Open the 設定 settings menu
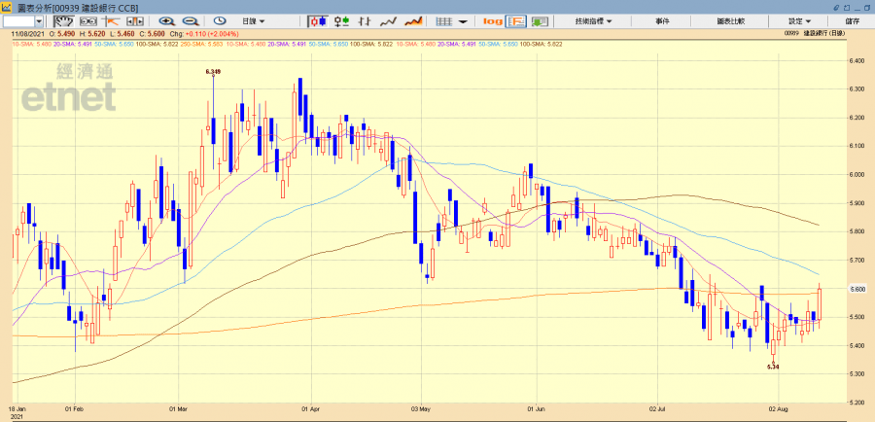 (x=801, y=20)
